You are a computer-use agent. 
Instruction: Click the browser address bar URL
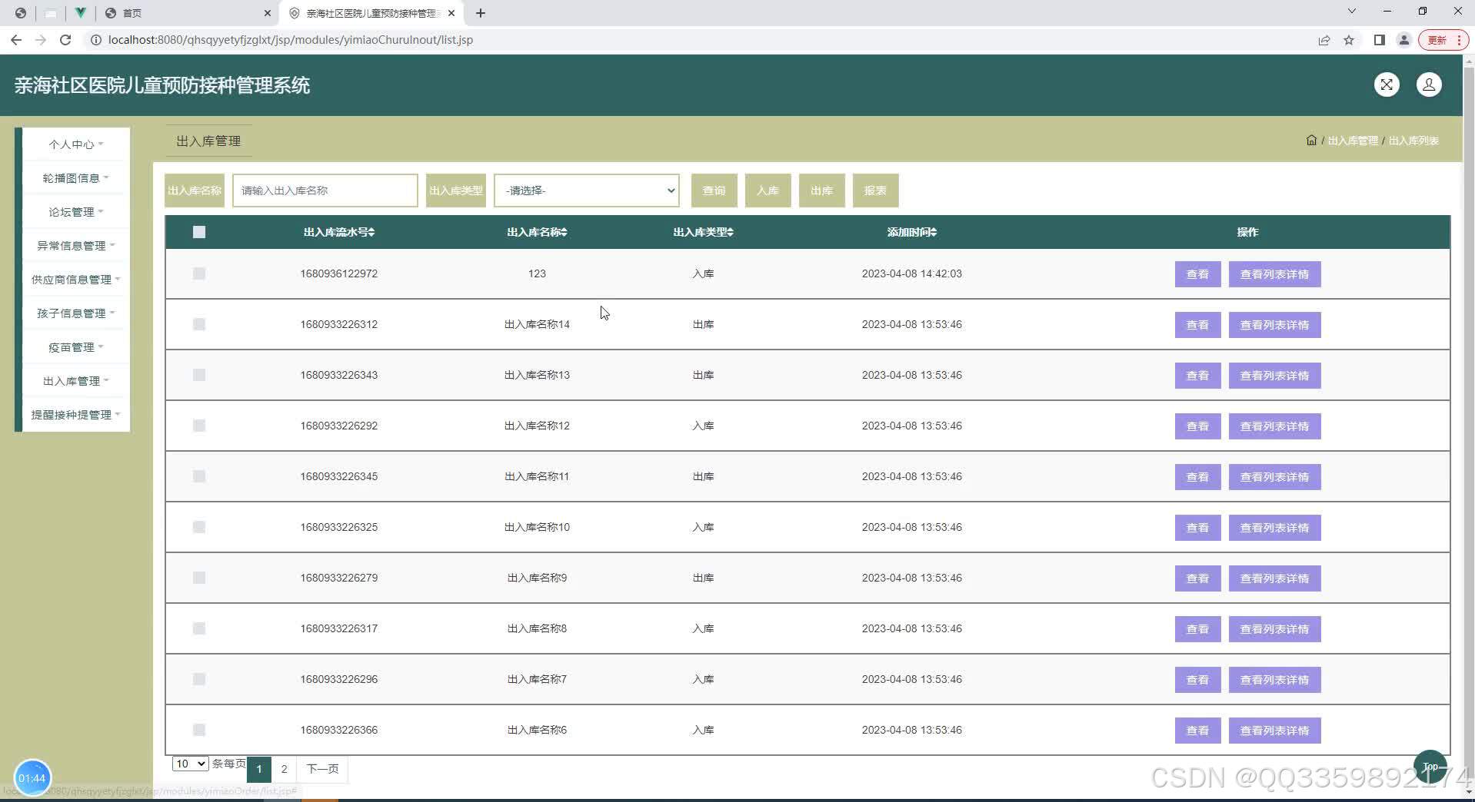(x=291, y=40)
